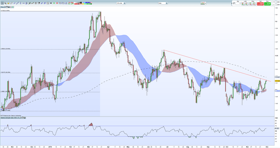Click the second Stop order icon

tap(254, 4)
